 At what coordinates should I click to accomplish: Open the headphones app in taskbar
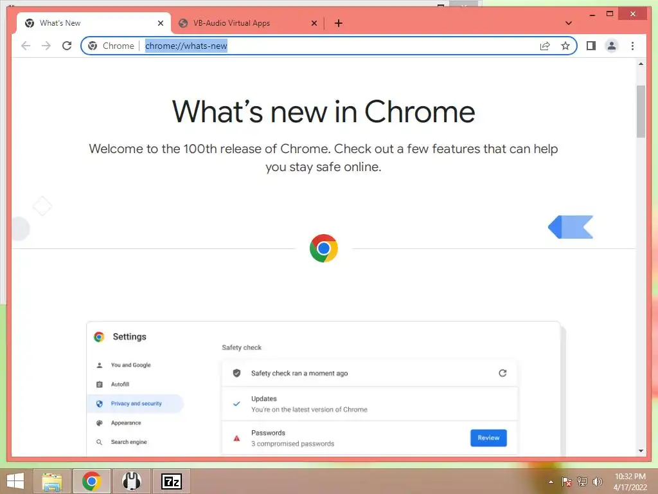click(131, 481)
